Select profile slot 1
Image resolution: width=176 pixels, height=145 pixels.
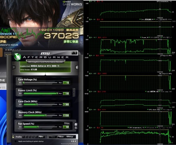point(24,137)
